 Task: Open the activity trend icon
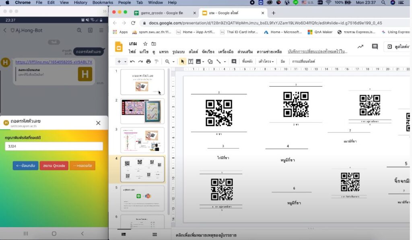(x=360, y=47)
